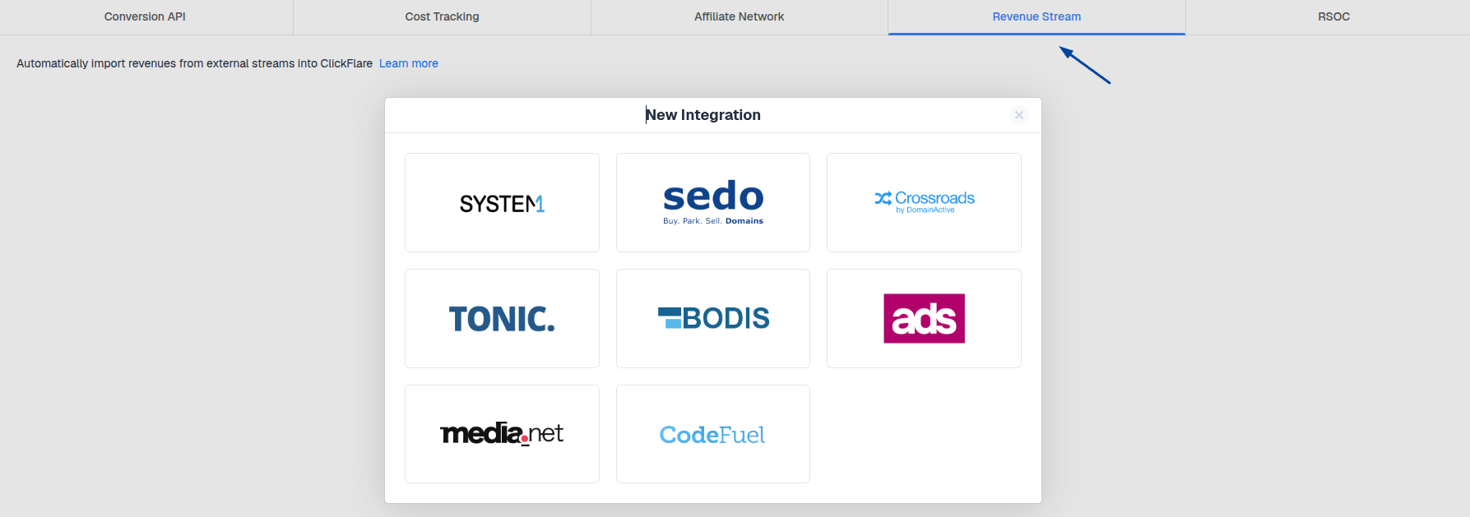Select the System1 integration card

point(502,202)
